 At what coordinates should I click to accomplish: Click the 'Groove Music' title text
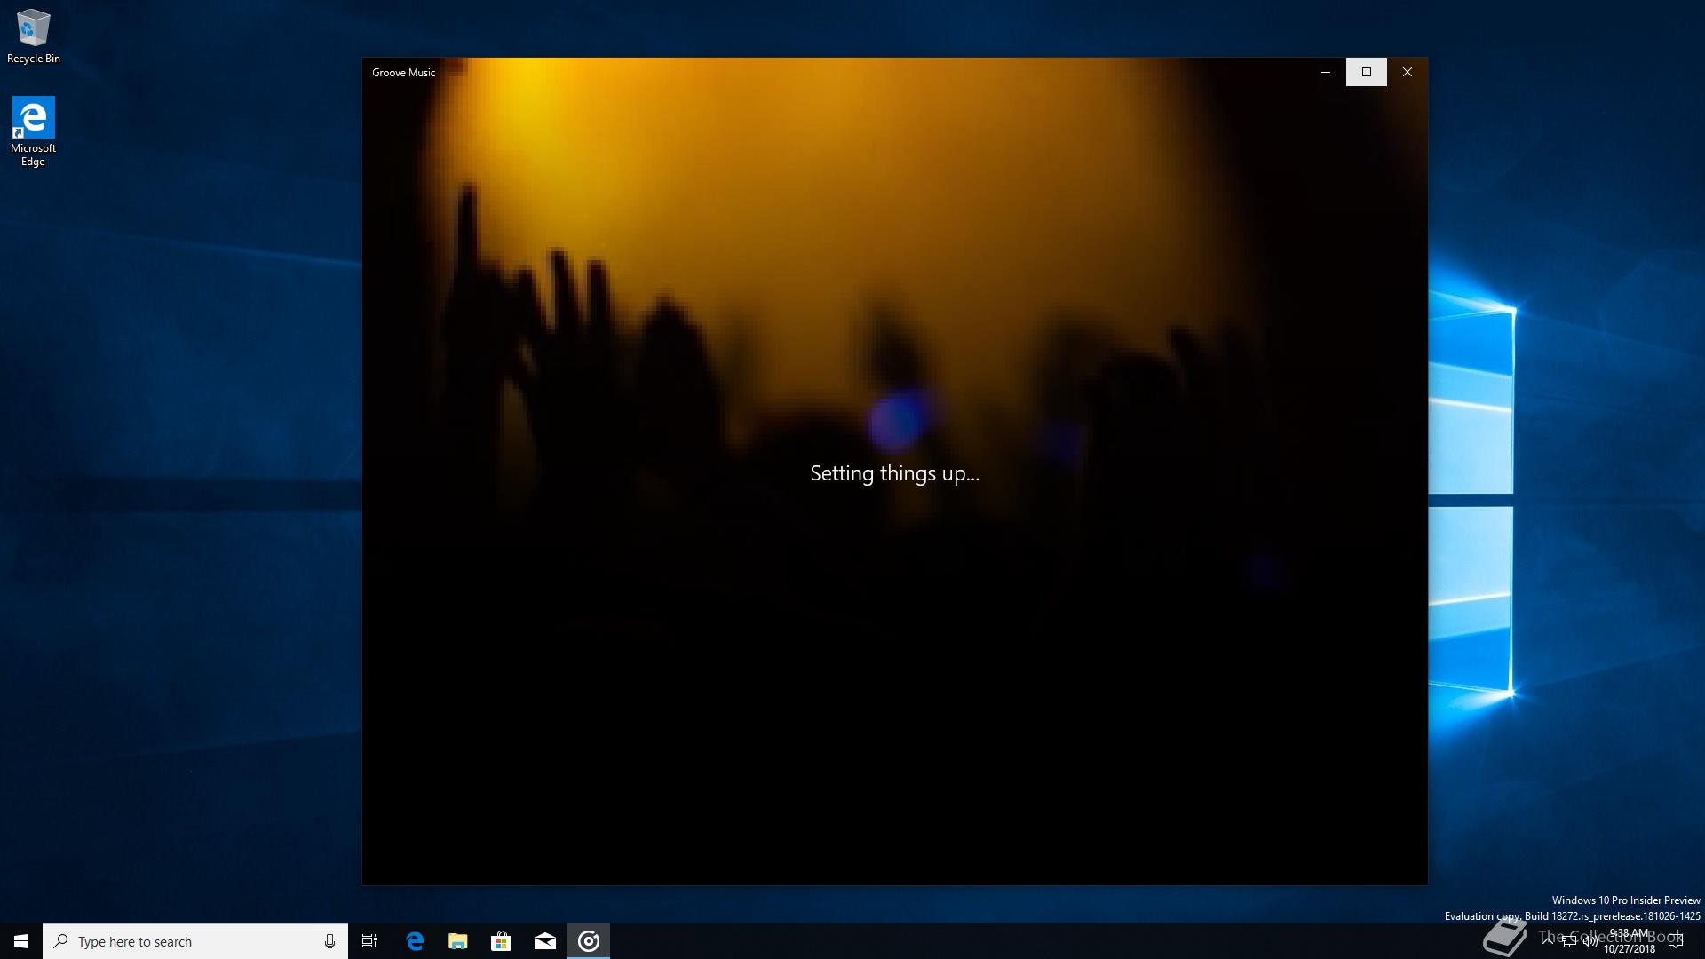tap(403, 73)
